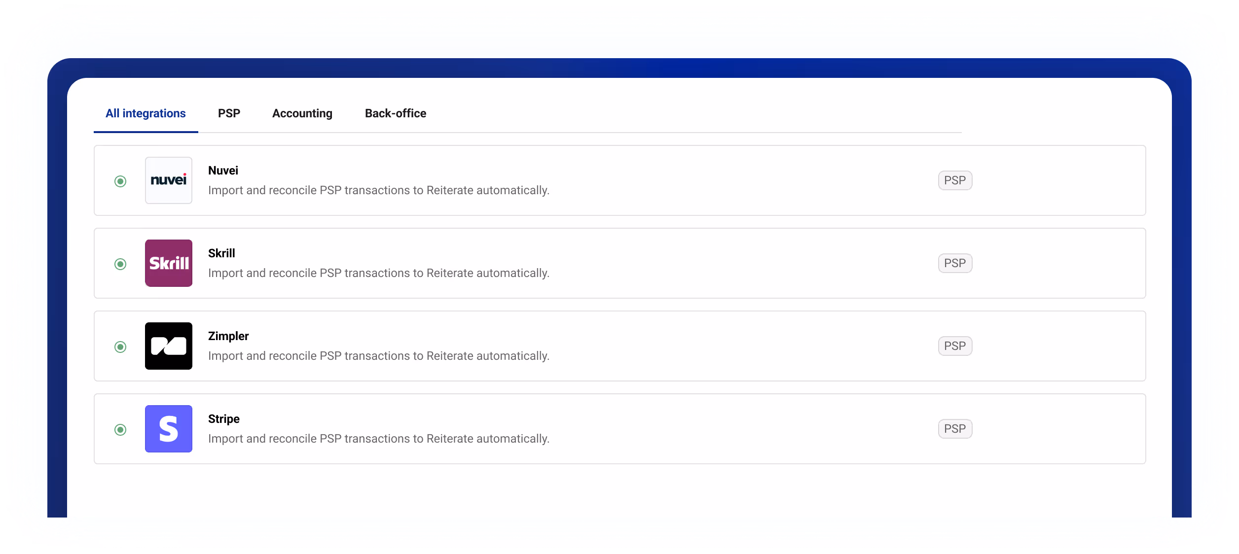Enable the Skrill integration radio button
This screenshot has width=1239, height=554.
pos(121,264)
